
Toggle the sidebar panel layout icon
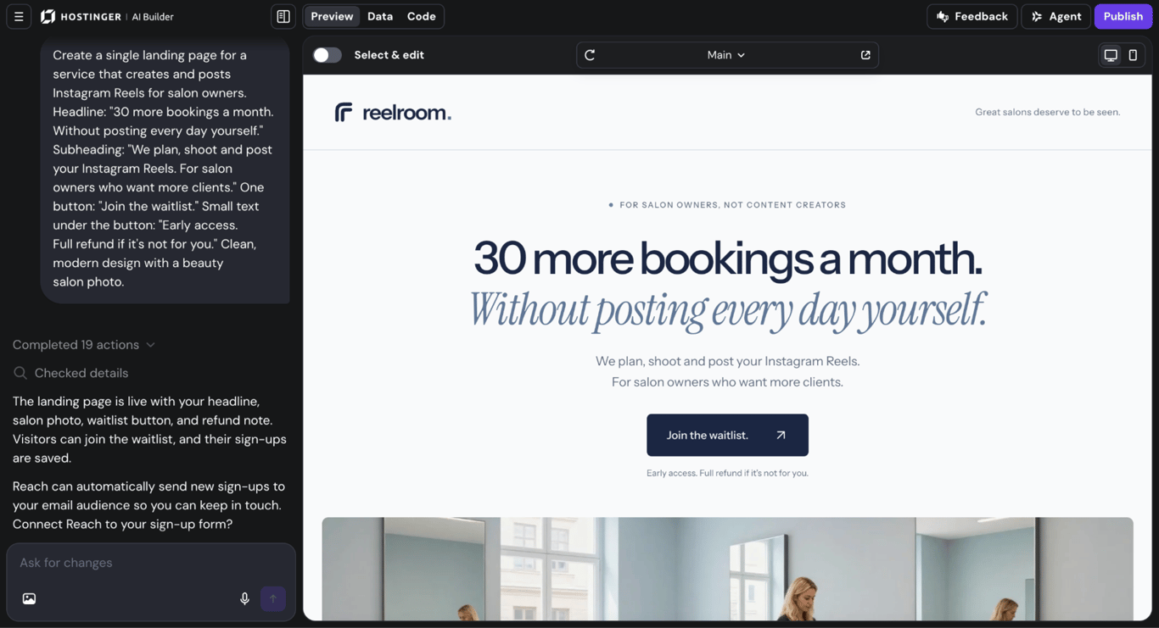point(283,16)
